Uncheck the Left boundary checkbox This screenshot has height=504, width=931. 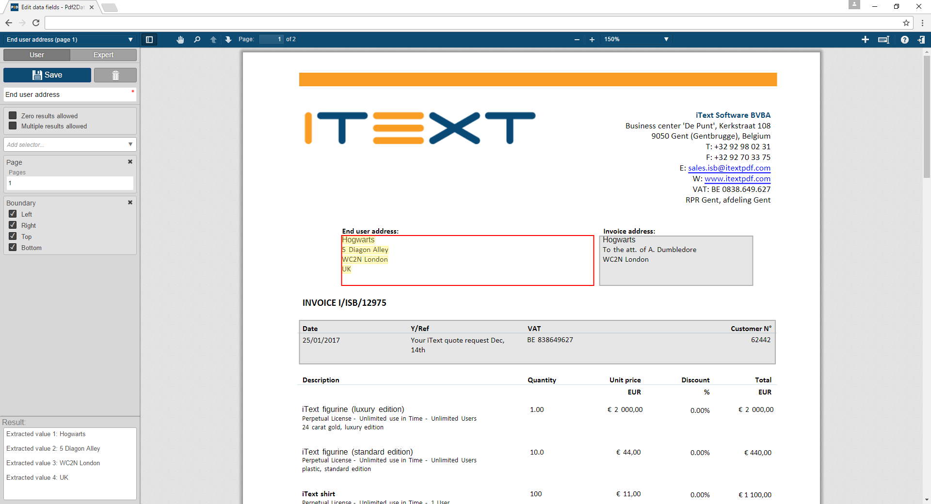(x=13, y=214)
